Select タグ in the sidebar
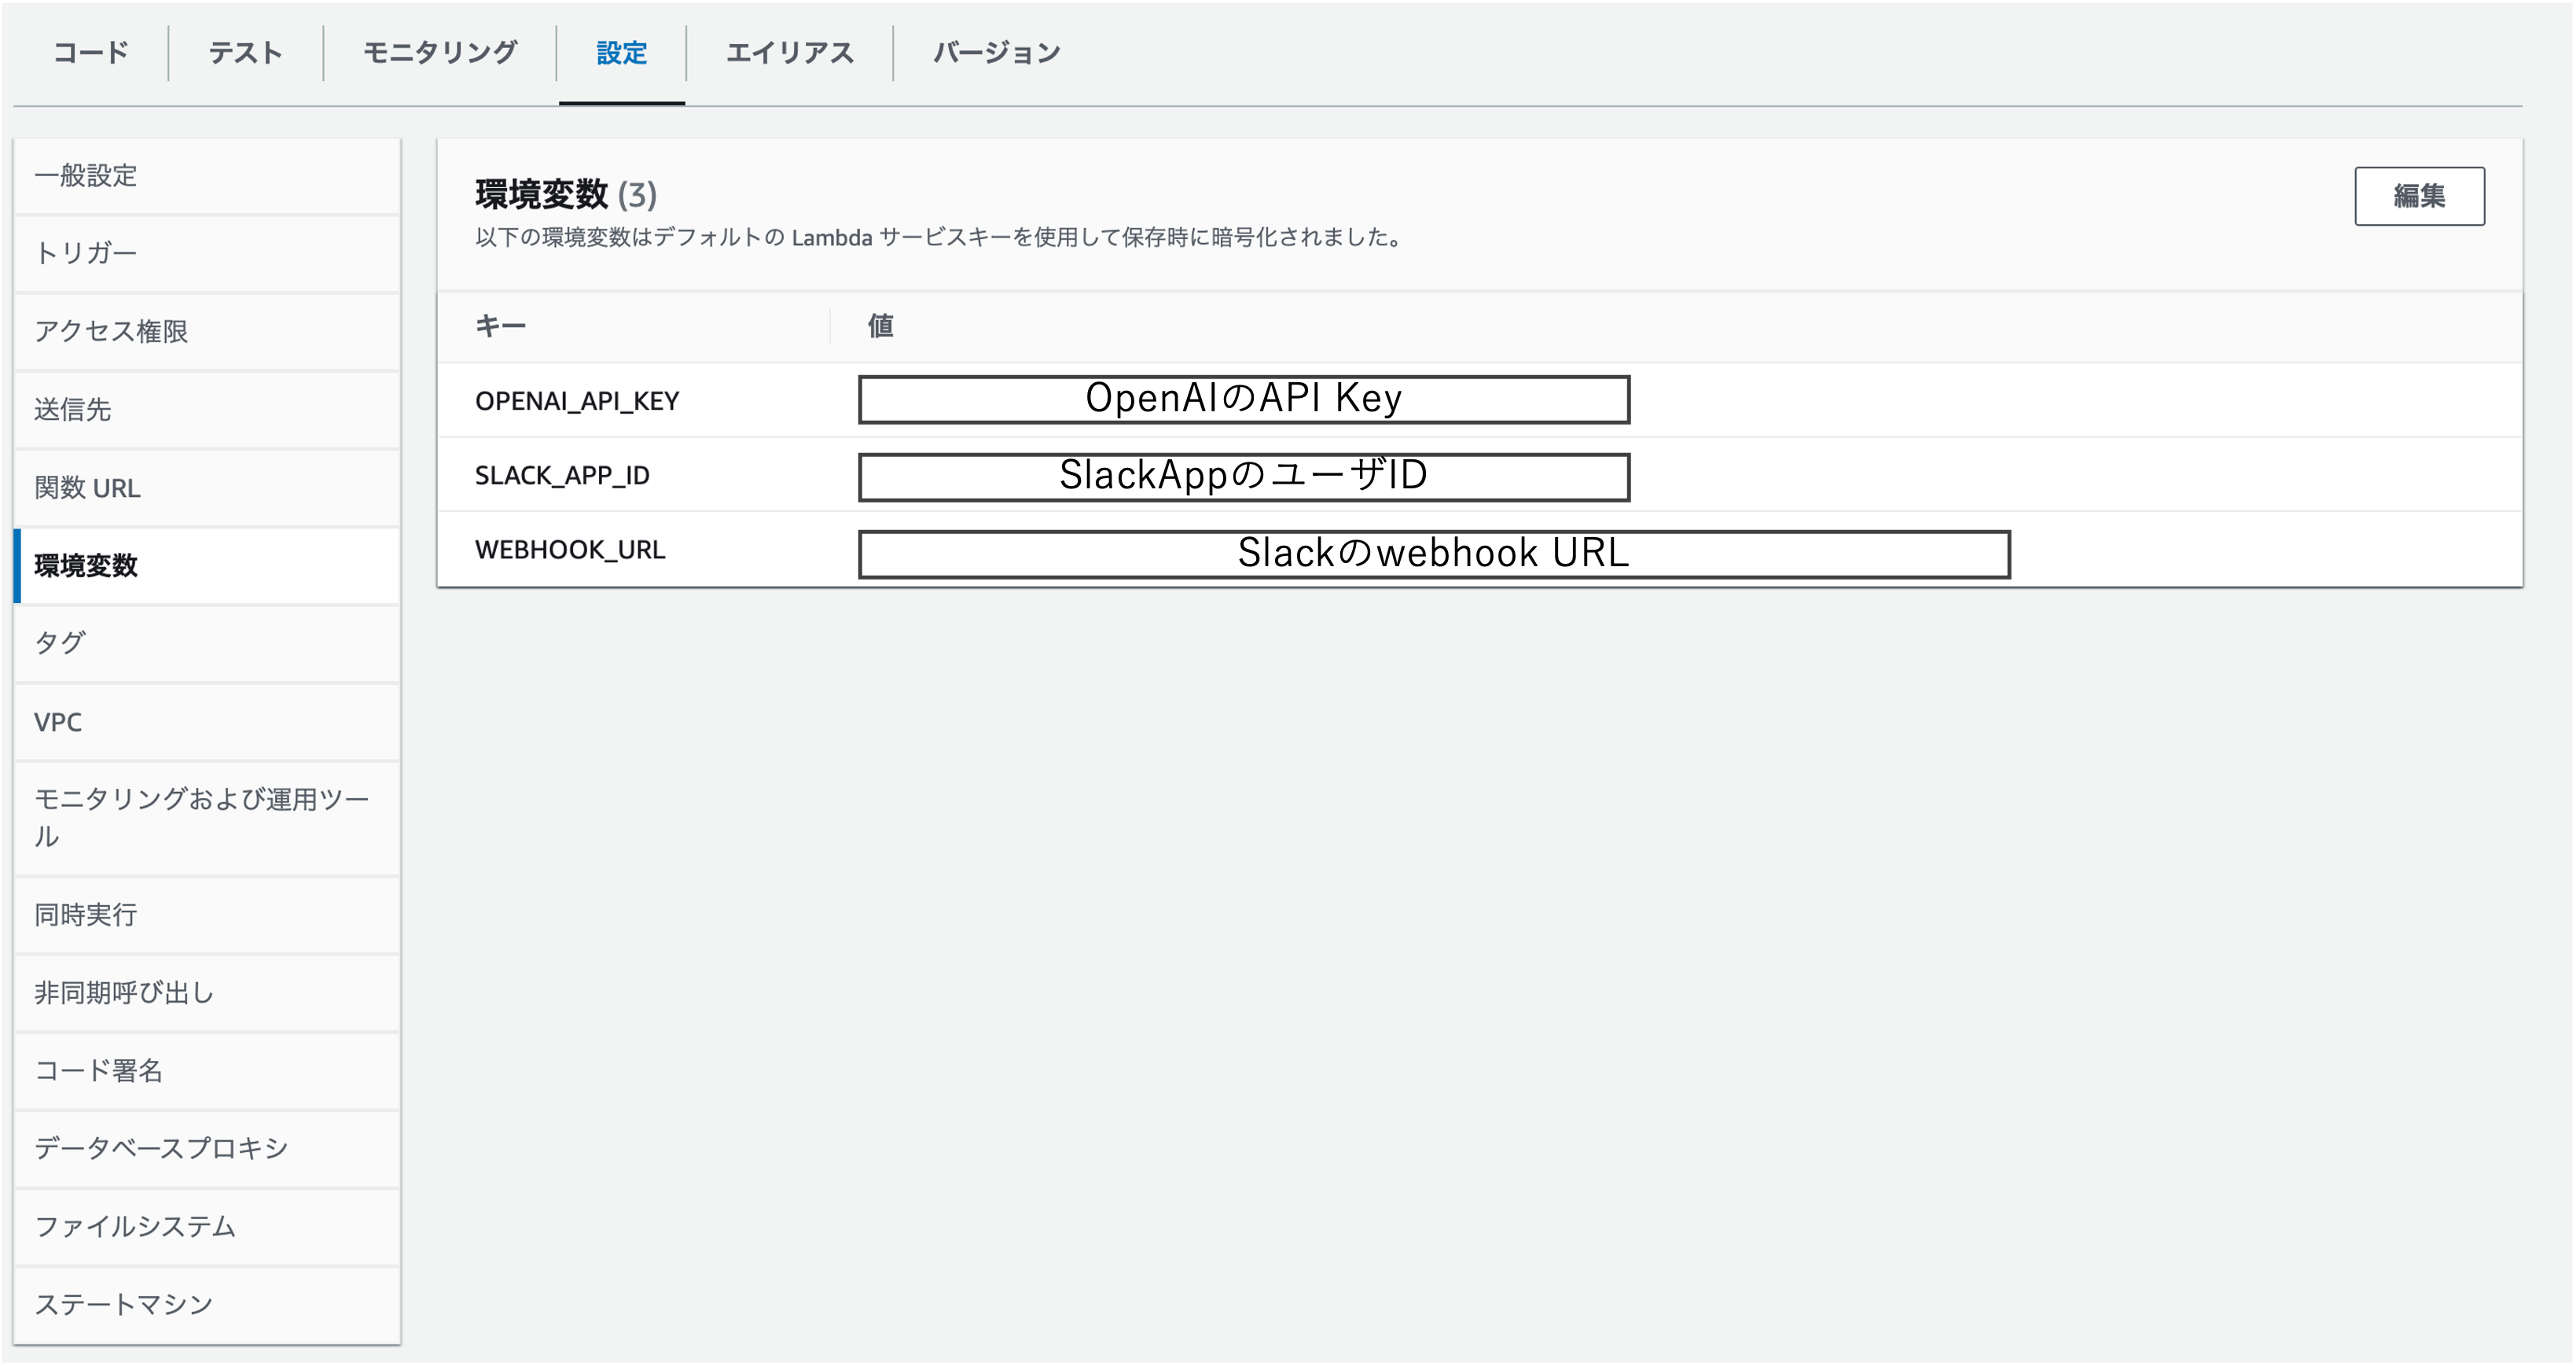 click(60, 643)
